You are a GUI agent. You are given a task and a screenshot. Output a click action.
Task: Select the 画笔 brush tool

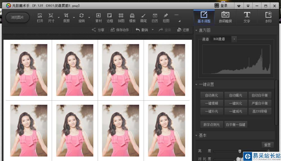click(x=143, y=18)
